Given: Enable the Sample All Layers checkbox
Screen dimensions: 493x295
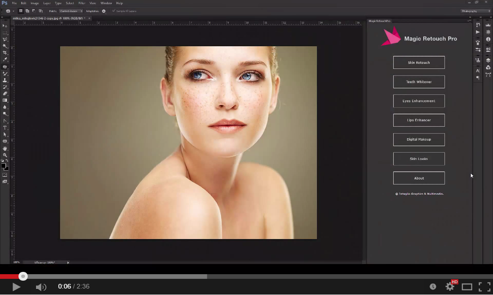Looking at the screenshot, I should tap(113, 11).
